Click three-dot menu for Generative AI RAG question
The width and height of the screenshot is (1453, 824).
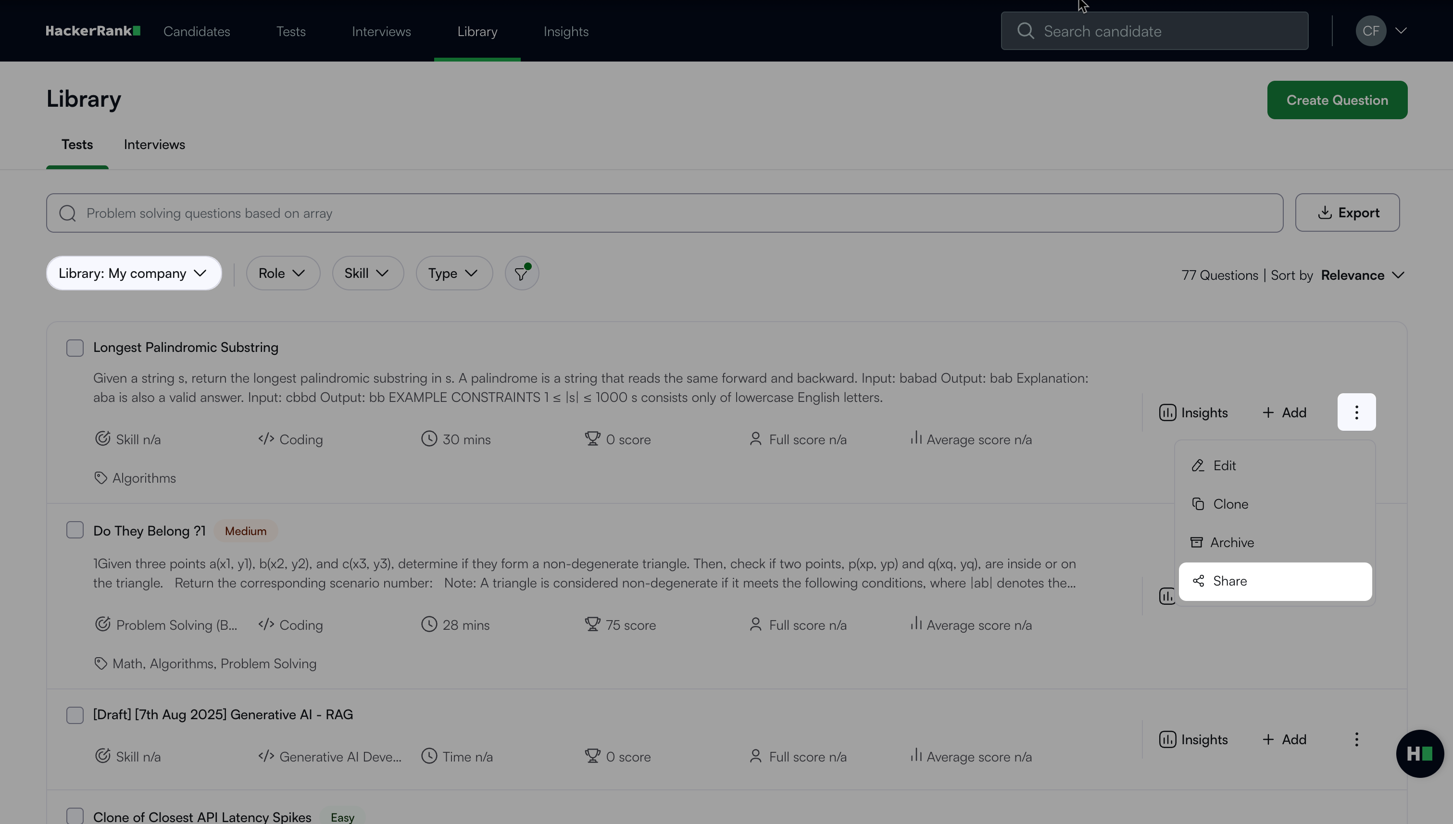pos(1356,739)
